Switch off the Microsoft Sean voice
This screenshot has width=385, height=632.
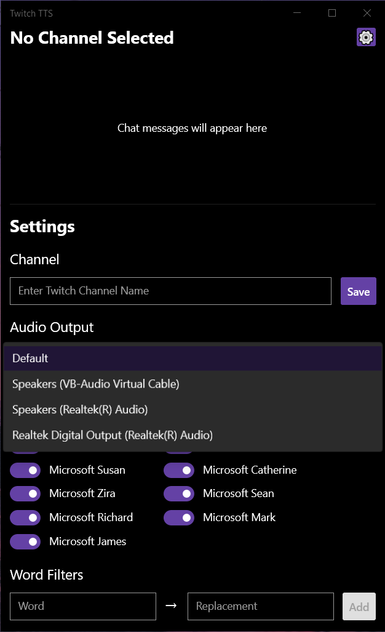coord(179,493)
